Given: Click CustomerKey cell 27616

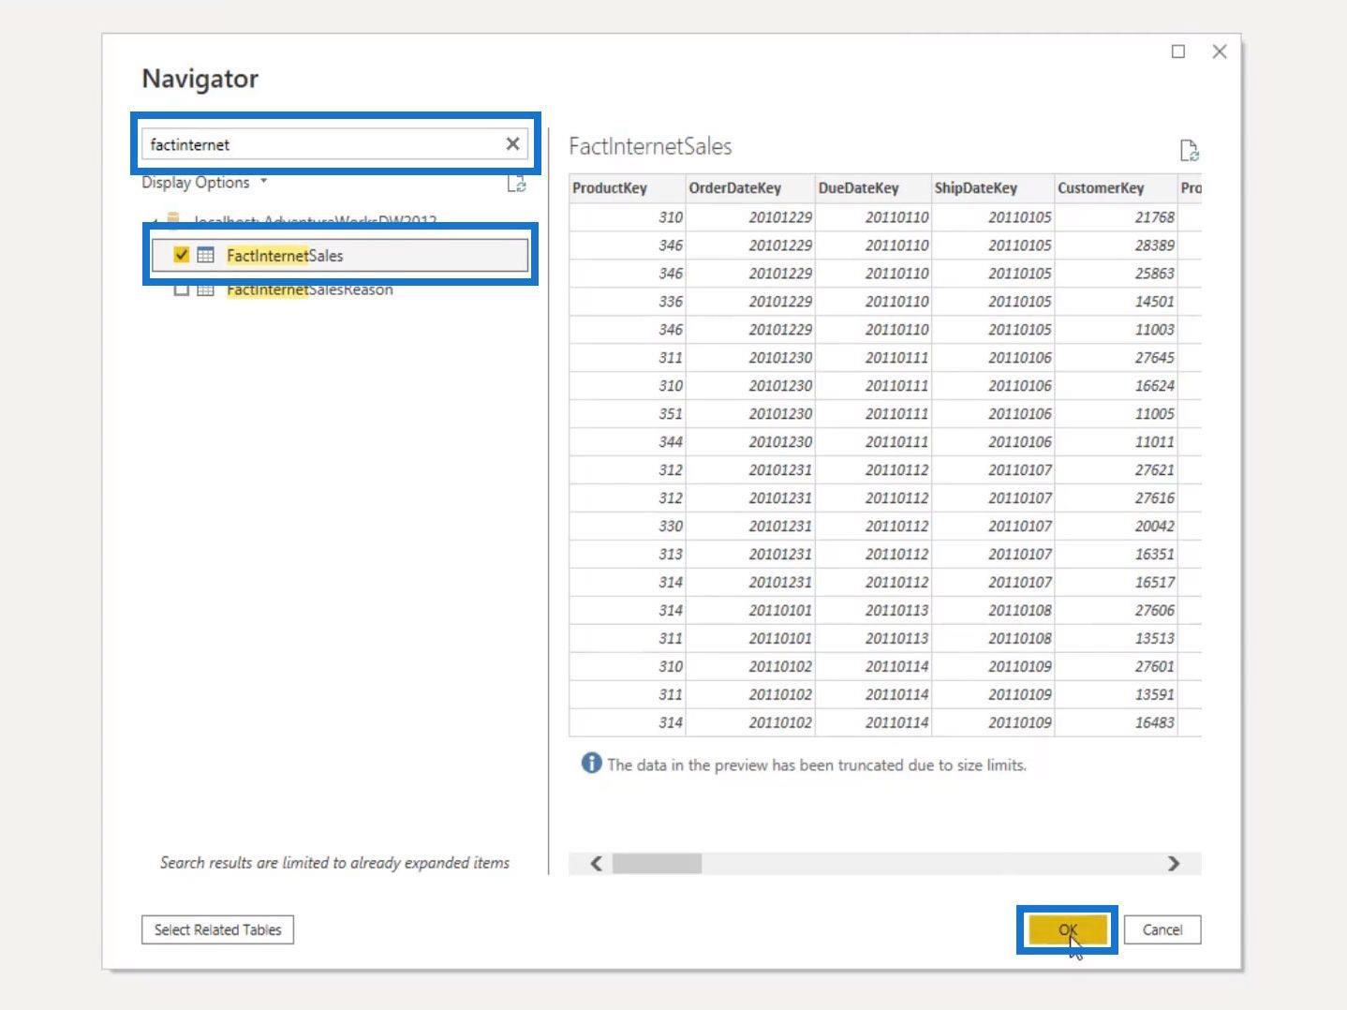Looking at the screenshot, I should (1116, 498).
